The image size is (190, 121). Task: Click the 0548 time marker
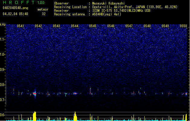coord(147,26)
